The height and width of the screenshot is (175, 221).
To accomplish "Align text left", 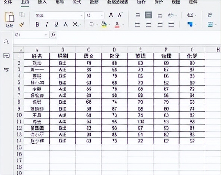I will pos(137,25).
